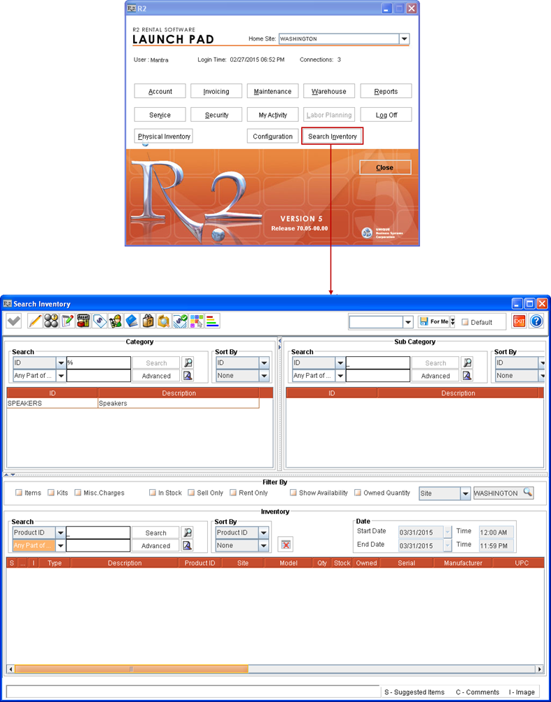Click the Invoicing button on Launch Pad
The image size is (551, 702).
click(x=216, y=91)
